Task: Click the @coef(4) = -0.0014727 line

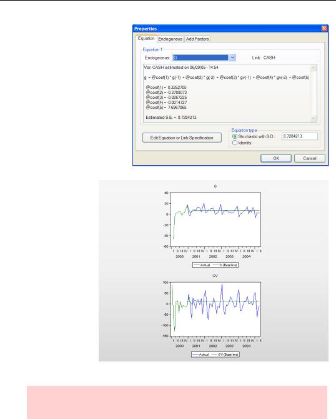Action: tap(166, 103)
